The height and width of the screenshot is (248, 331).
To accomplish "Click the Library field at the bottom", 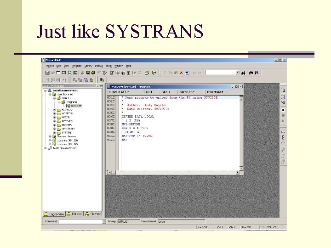I will (128, 221).
